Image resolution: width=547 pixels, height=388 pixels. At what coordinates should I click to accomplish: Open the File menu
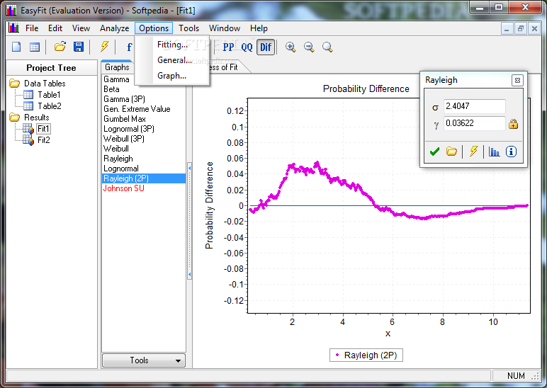[32, 28]
